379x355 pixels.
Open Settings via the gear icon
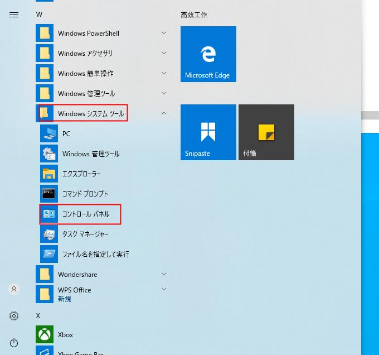point(14,316)
